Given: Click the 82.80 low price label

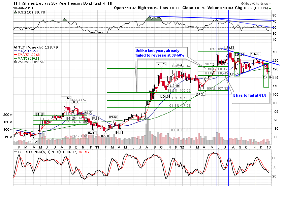Looking at the screenshot, I should click(x=105, y=136).
